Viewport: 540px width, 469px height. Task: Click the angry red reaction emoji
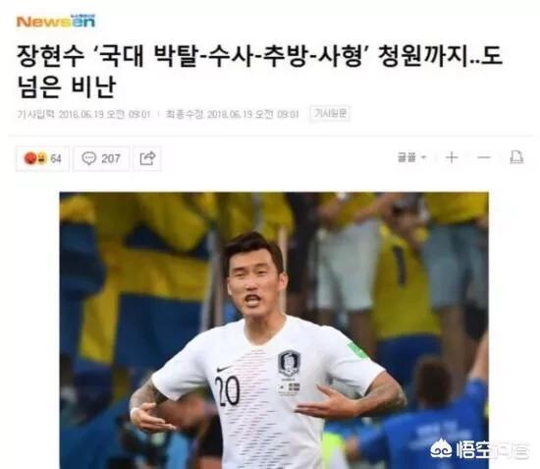[30, 158]
